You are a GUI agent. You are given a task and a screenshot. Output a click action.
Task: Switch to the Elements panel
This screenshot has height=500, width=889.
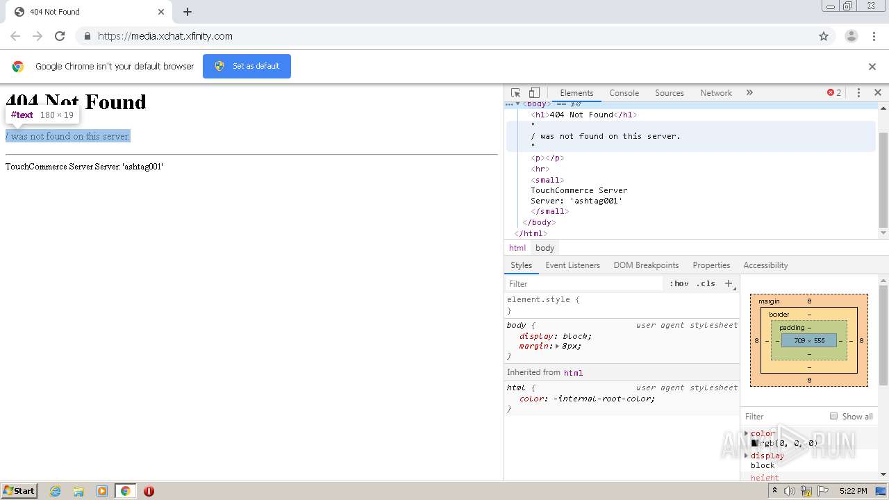tap(576, 93)
